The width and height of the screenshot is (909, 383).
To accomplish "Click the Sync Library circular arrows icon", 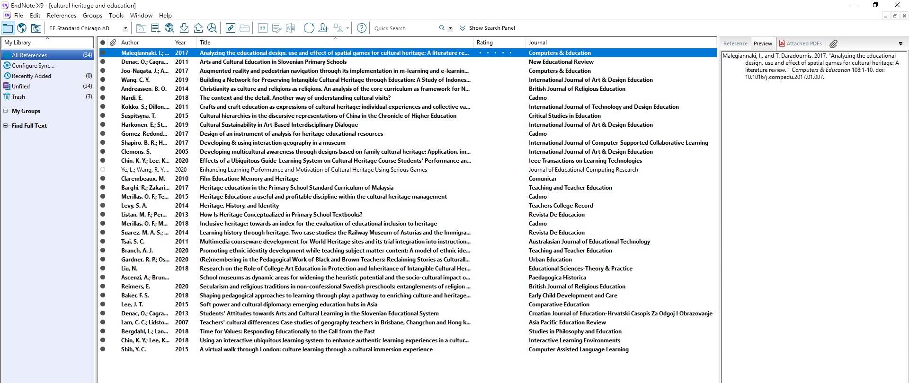I will [309, 28].
